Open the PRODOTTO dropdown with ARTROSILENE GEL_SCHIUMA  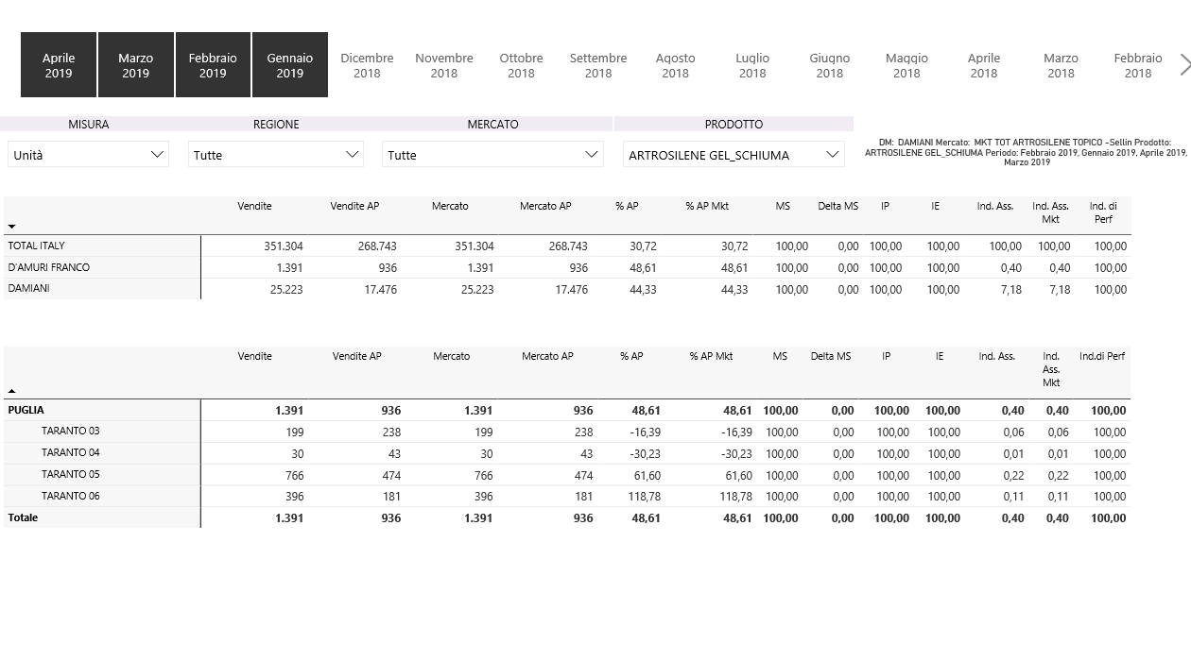[x=734, y=155]
